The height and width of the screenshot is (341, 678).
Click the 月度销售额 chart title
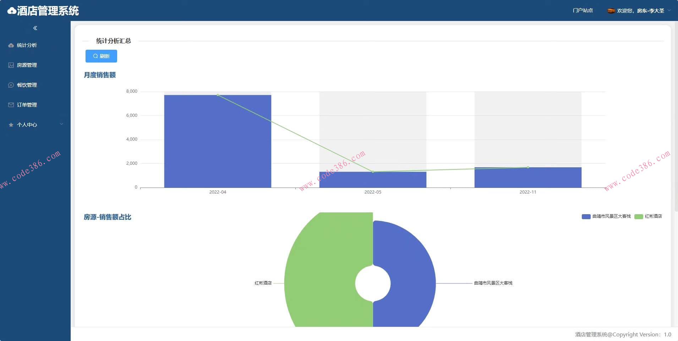(100, 75)
